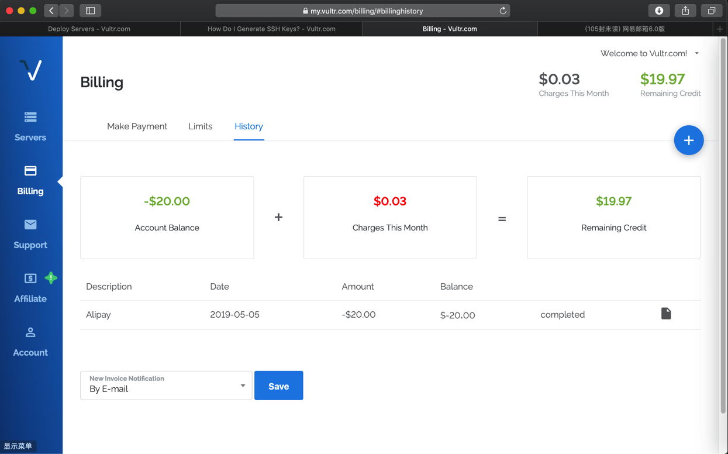The height and width of the screenshot is (454, 728).
Task: Switch to Deploy Servers browser tab
Action: click(x=89, y=29)
